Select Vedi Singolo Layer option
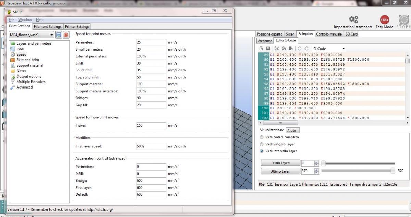The height and width of the screenshot is (217, 411). pyautogui.click(x=262, y=144)
